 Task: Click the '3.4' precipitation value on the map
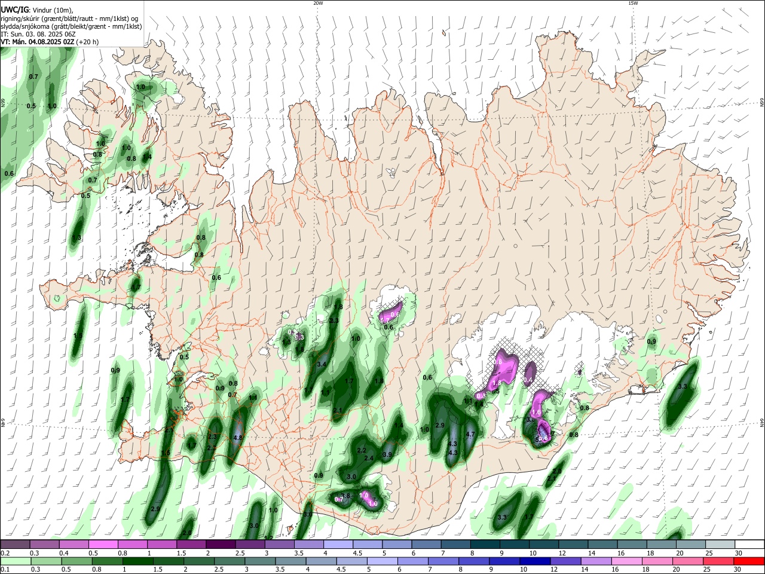(322, 364)
